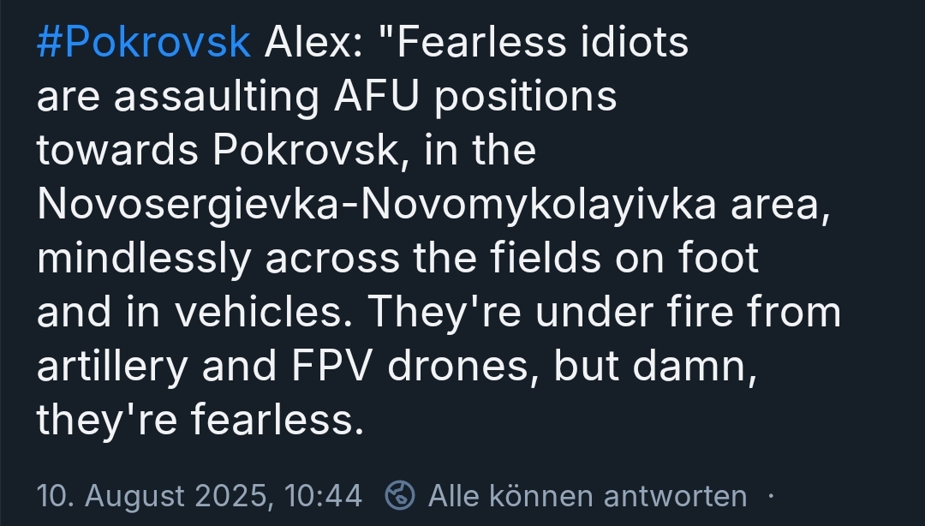Tap the 'Alle können antworten' label
925x526 pixels.
coord(587,495)
